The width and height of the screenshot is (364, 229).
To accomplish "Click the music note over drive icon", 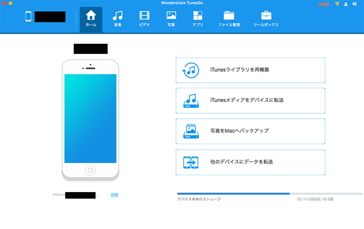I will [x=191, y=101].
